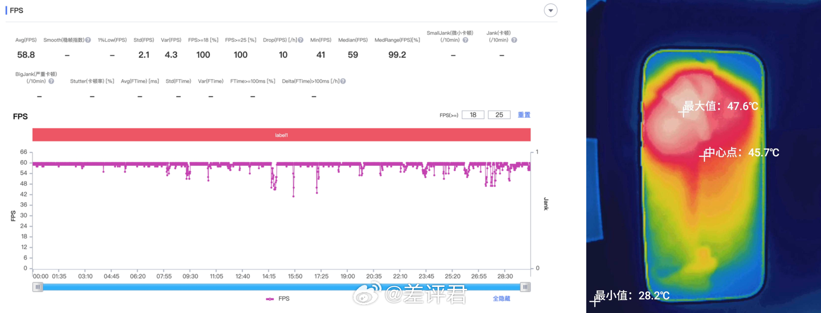Grab the right timeline range handle
Screen dimensions: 821x313
pyautogui.click(x=525, y=287)
